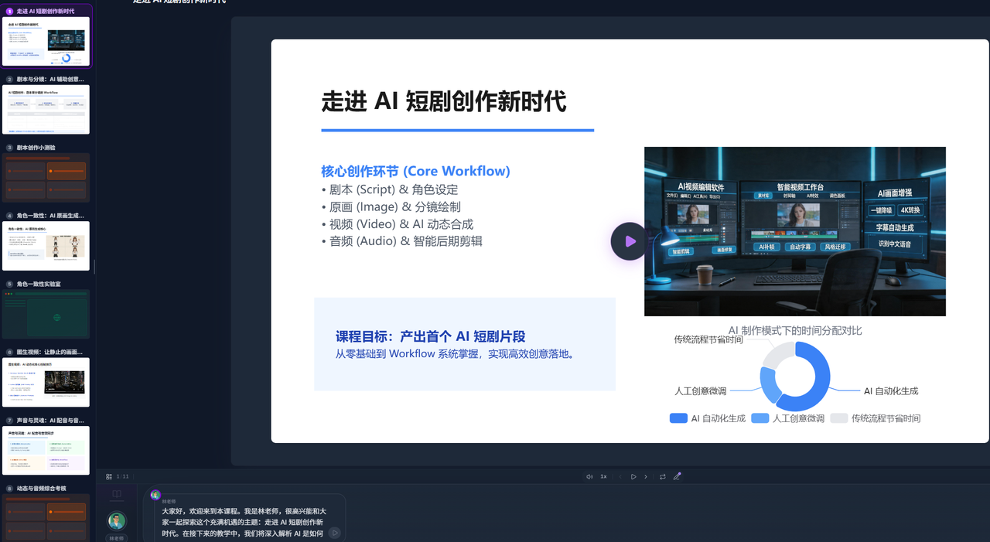Viewport: 990px width, 542px height.
Task: Open slide 5 角色一致性实验室 thumbnail
Action: [x=46, y=314]
